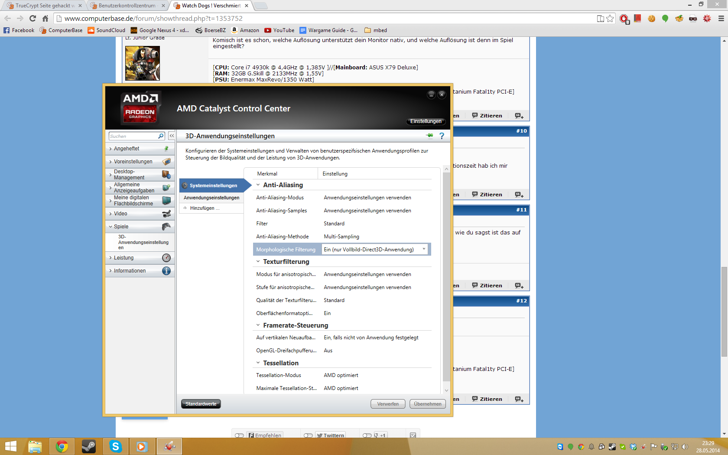Collapse the Framerate-Steuerung section
Screen dimensions: 728x455
pos(258,325)
